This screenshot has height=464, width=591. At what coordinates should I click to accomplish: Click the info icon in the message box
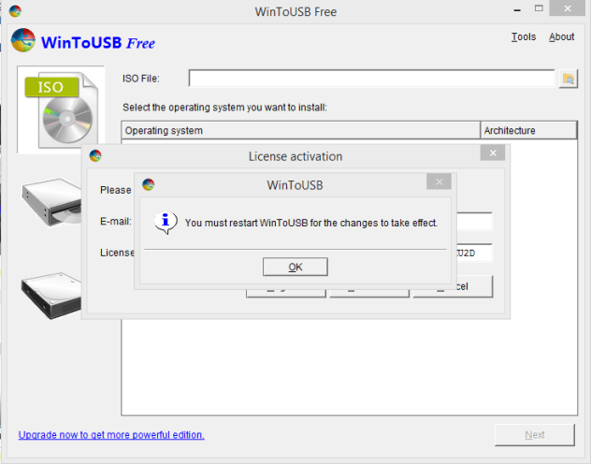pyautogui.click(x=166, y=222)
